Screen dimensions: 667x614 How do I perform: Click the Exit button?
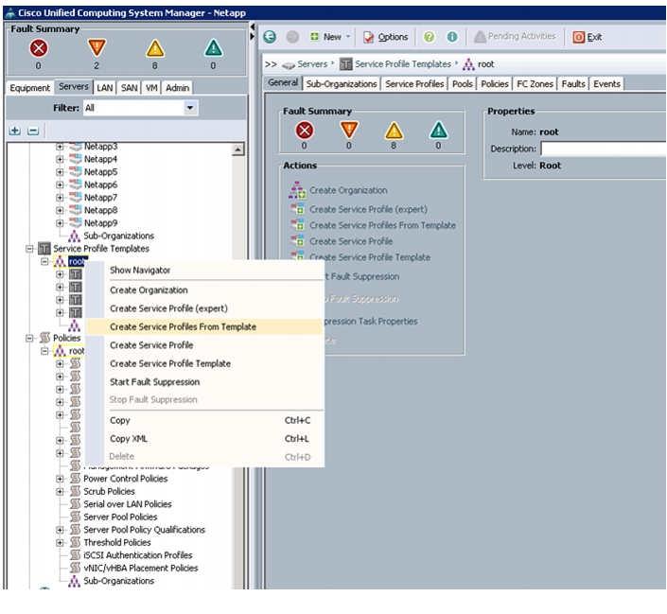pyautogui.click(x=587, y=37)
